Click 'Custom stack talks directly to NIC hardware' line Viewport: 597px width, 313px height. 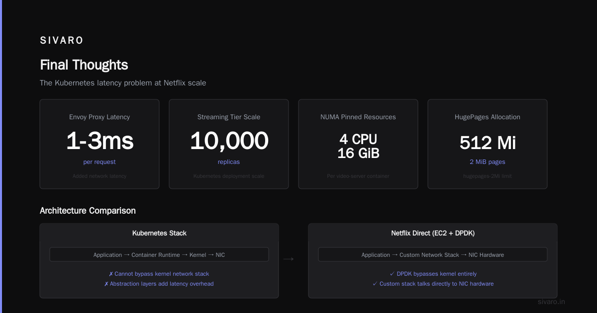pyautogui.click(x=433, y=284)
